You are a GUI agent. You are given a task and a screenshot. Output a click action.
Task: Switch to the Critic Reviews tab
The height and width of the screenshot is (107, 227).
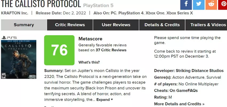70,25
